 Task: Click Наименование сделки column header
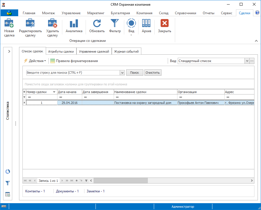(145, 92)
